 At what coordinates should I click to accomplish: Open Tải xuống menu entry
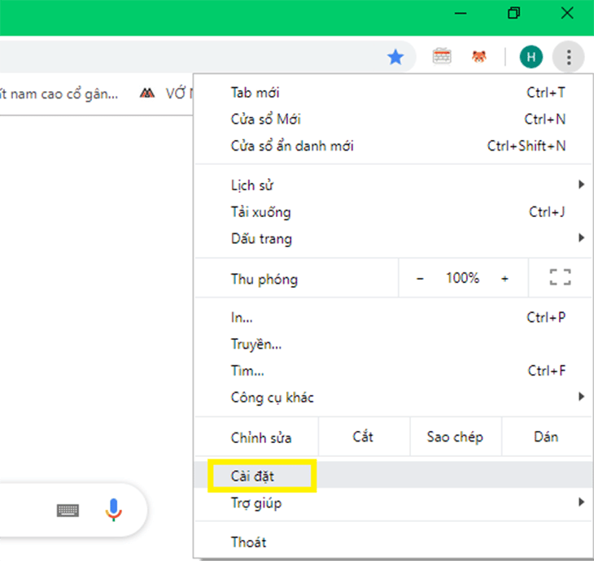pos(393,212)
